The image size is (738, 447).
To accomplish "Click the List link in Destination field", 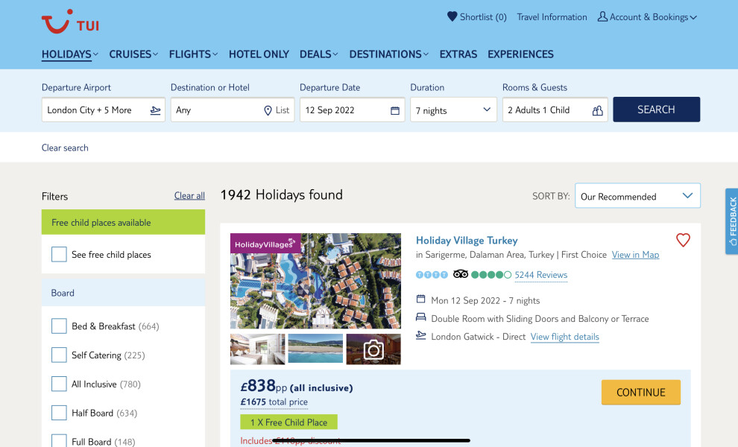I will (283, 110).
